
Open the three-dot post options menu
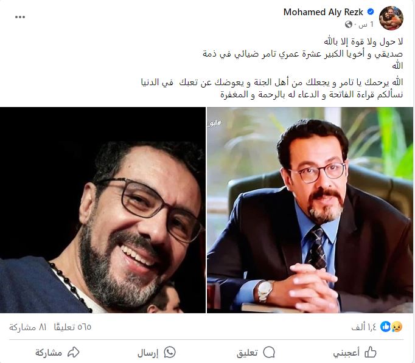(20, 17)
